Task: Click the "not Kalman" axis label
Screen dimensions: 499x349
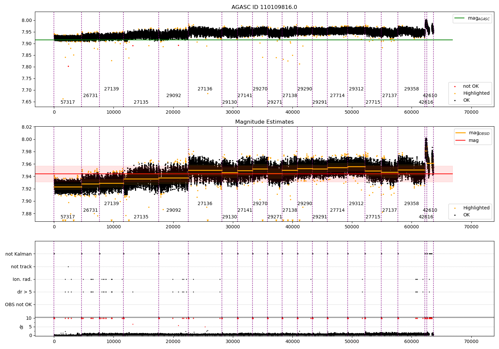Action: click(19, 254)
